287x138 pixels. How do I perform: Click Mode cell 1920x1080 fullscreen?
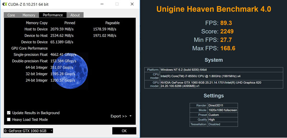pos(223,110)
